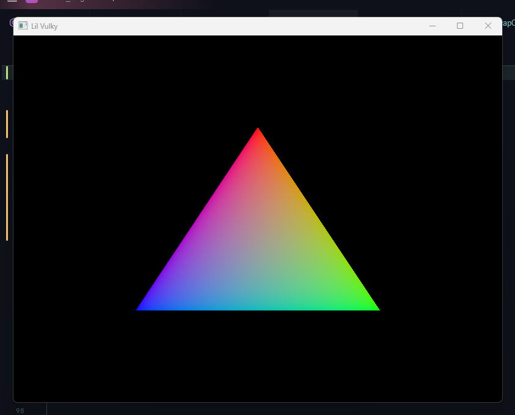The image size is (515, 415).
Task: Click the number '98' at bottom left
Action: tap(19, 410)
